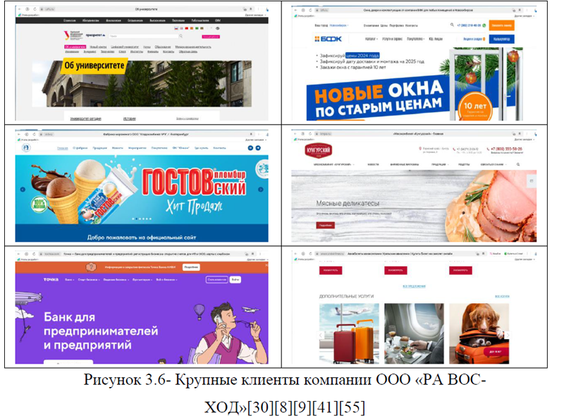Image resolution: width=564 pixels, height=418 pixels.
Task: Open the blue Calculator button on the BFK site
Action: tap(501, 39)
